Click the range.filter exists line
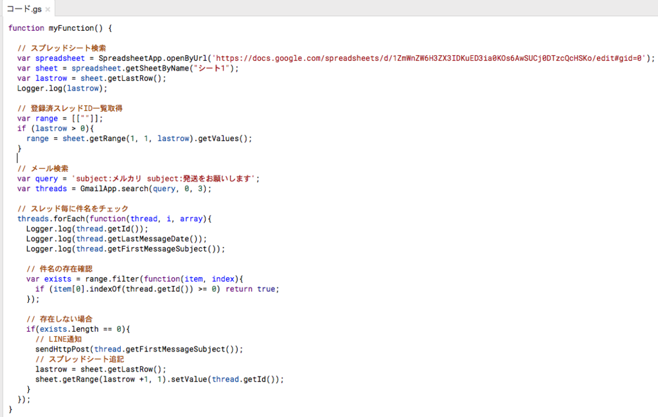The image size is (658, 417). pyautogui.click(x=135, y=280)
